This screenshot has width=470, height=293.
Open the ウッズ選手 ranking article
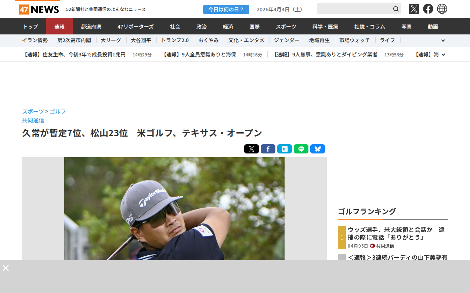click(x=397, y=233)
